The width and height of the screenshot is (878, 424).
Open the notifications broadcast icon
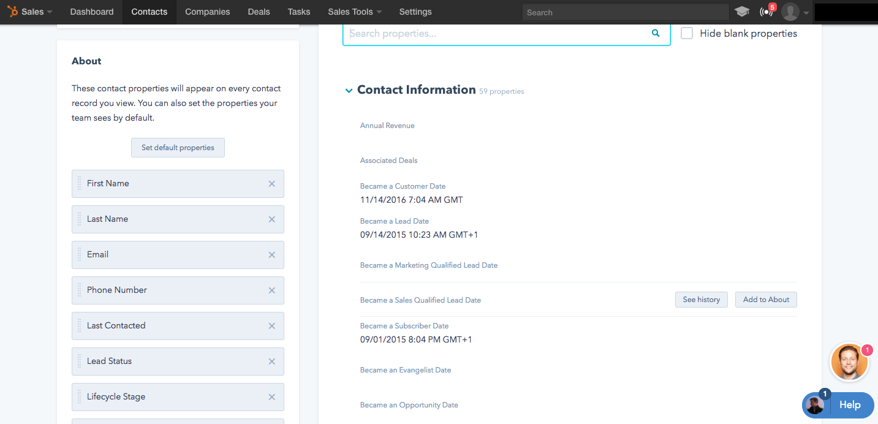point(766,12)
